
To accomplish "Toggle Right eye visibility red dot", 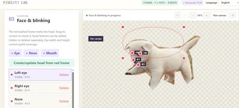I will tap(12, 88).
